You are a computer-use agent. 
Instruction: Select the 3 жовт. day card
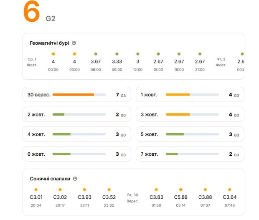pyautogui.click(x=190, y=114)
